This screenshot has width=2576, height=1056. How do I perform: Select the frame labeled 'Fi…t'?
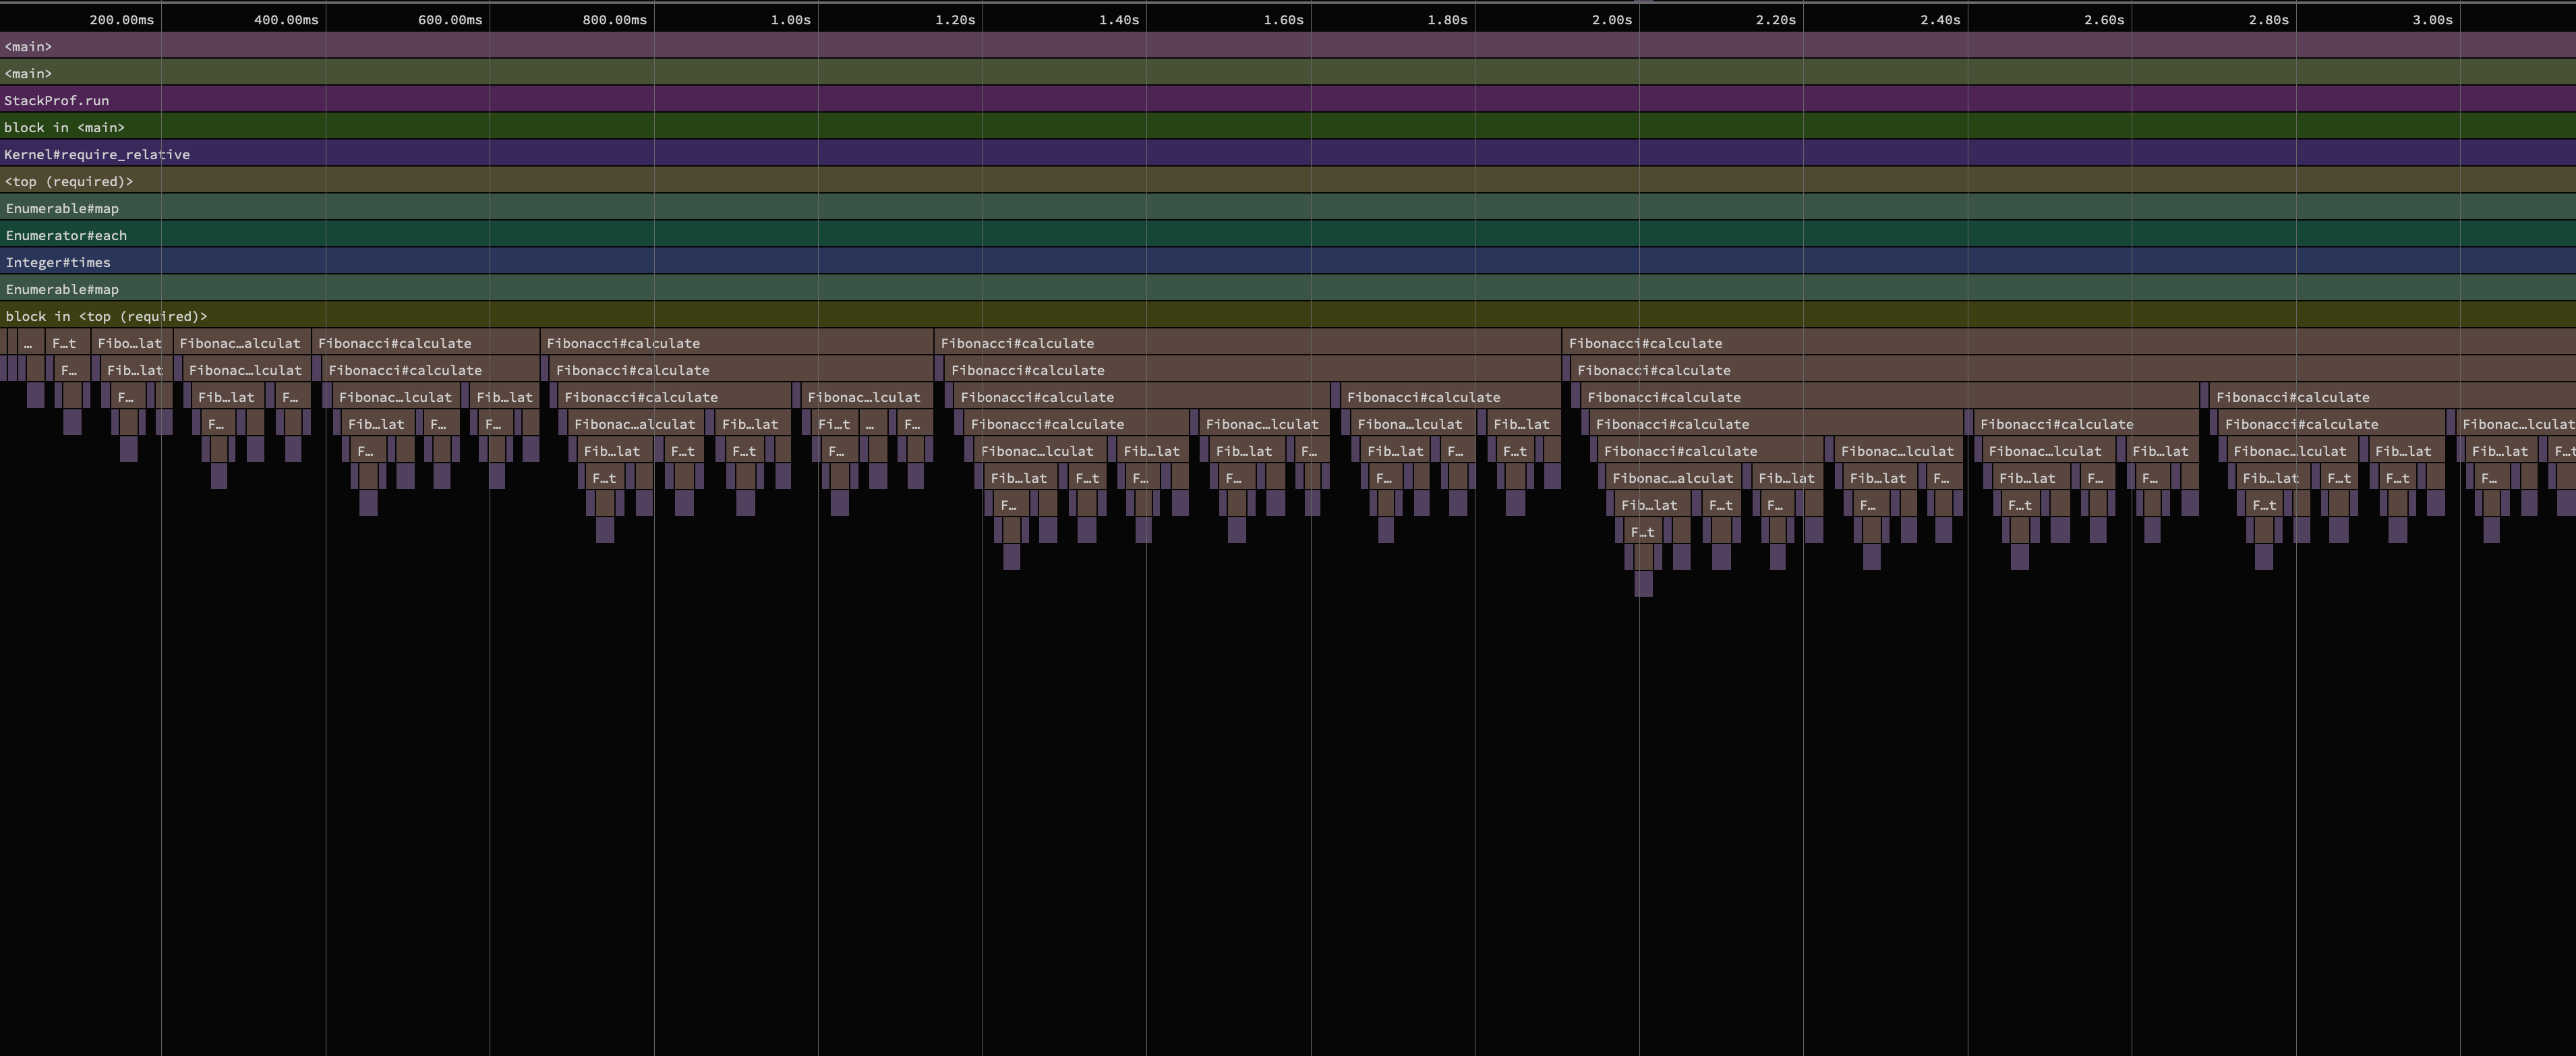[x=834, y=424]
